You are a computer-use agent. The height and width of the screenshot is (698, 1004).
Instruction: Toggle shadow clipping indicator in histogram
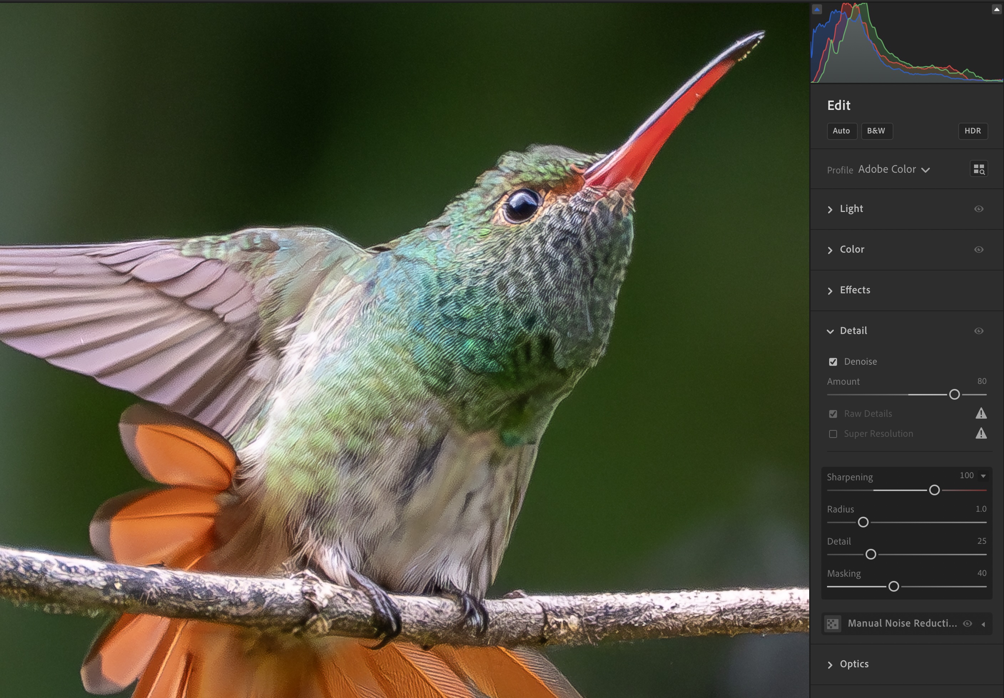[x=817, y=9]
